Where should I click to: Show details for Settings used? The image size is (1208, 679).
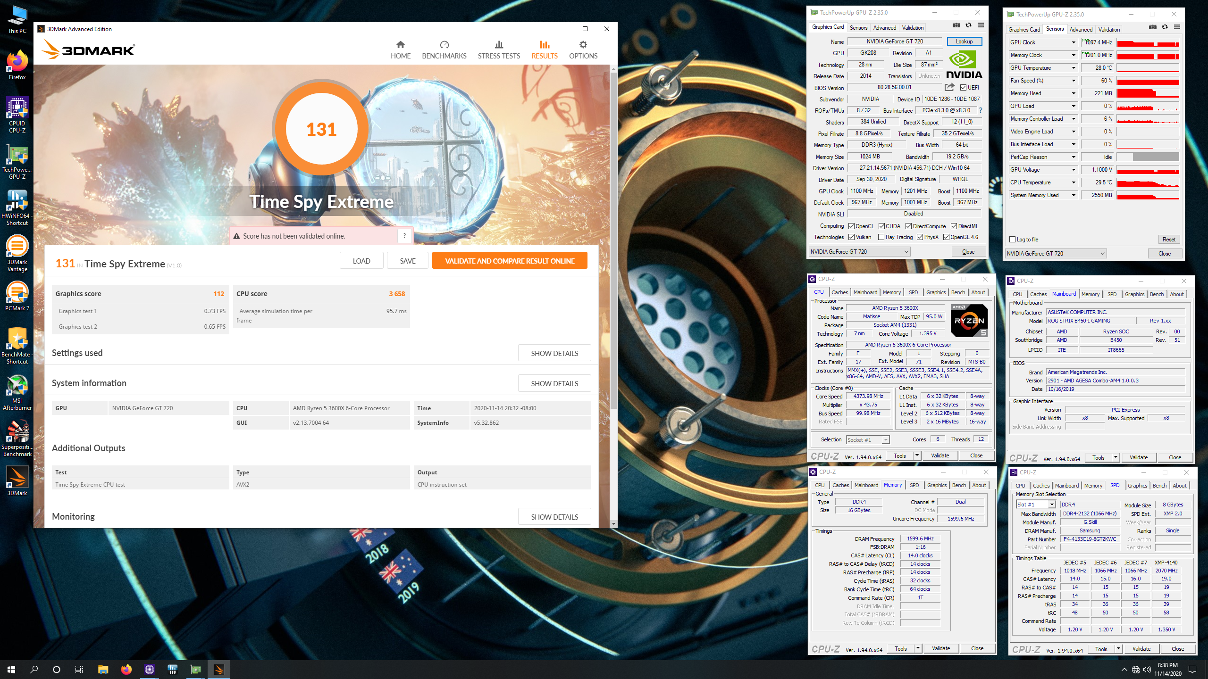point(554,353)
